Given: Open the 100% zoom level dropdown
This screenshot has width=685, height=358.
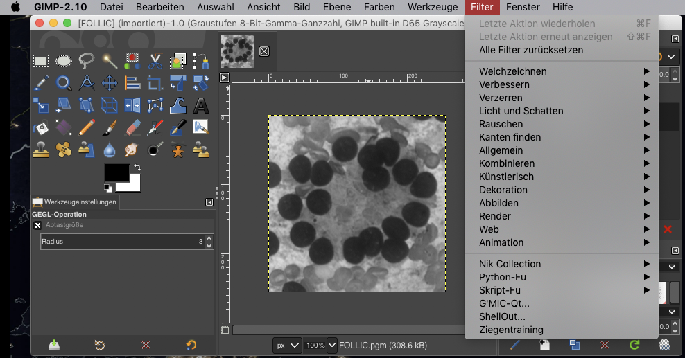Looking at the screenshot, I should click(x=331, y=345).
